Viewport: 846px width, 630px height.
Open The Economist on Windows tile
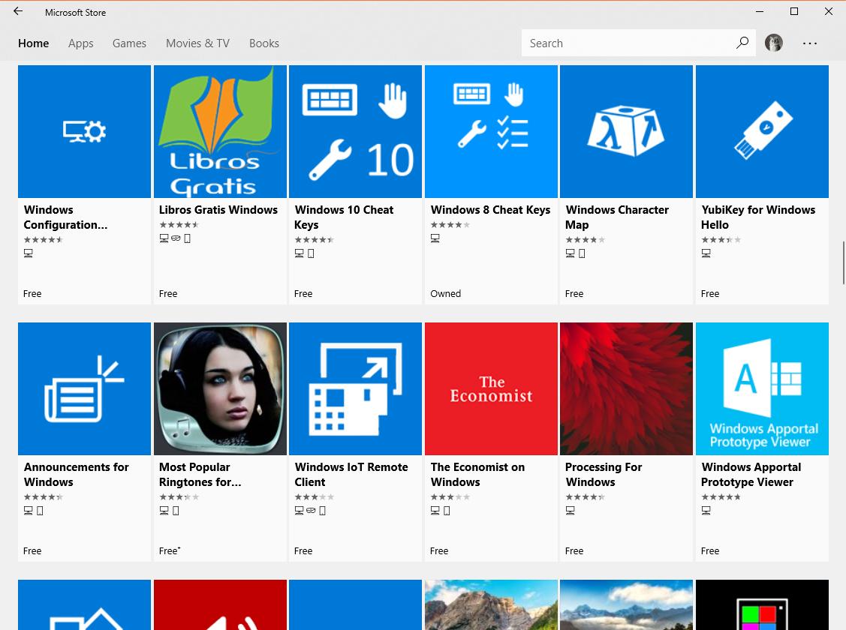(x=490, y=388)
